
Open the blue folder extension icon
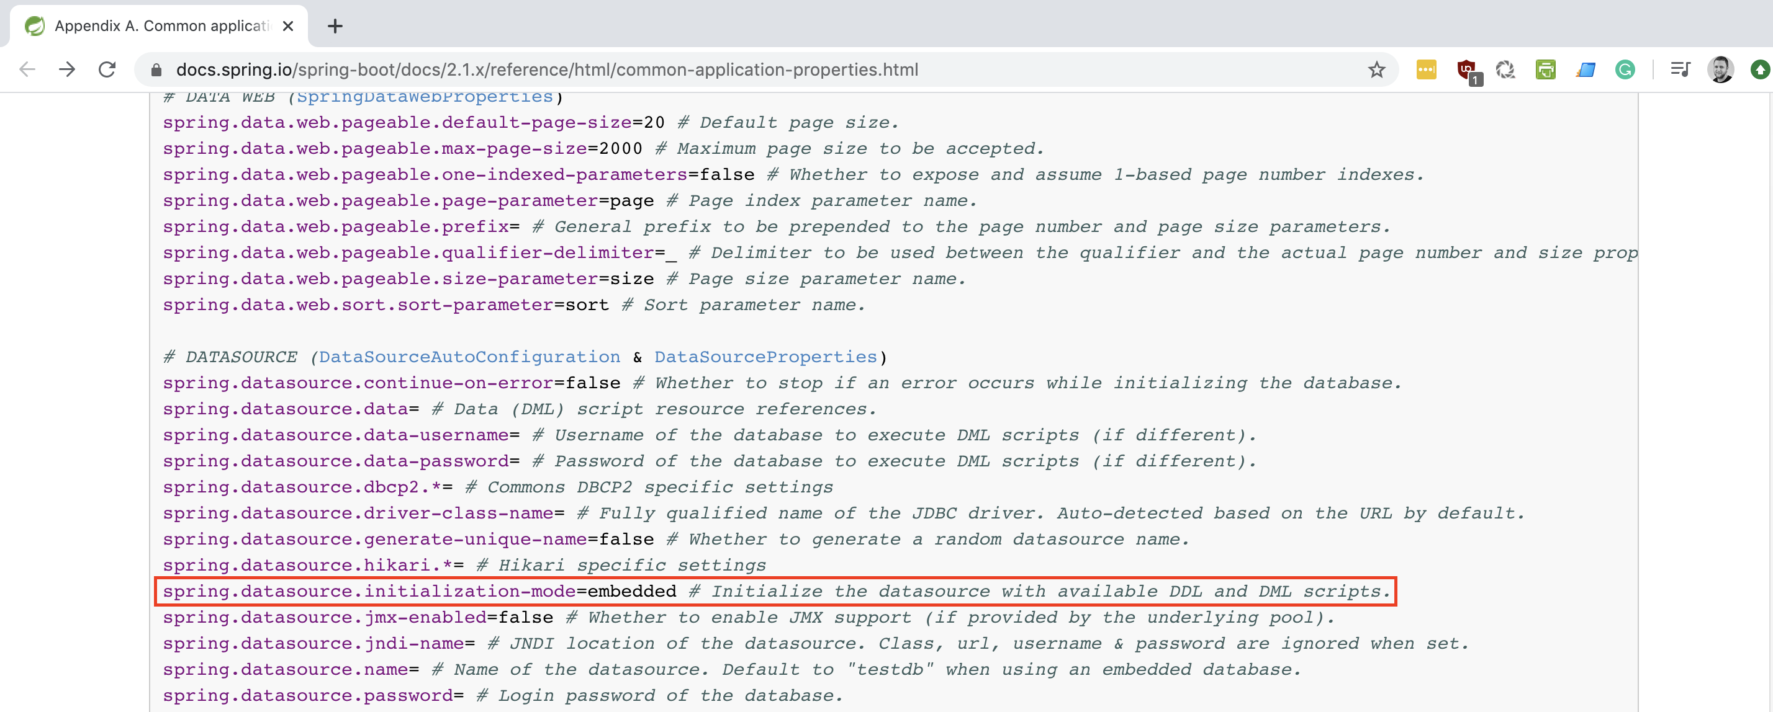(1585, 69)
